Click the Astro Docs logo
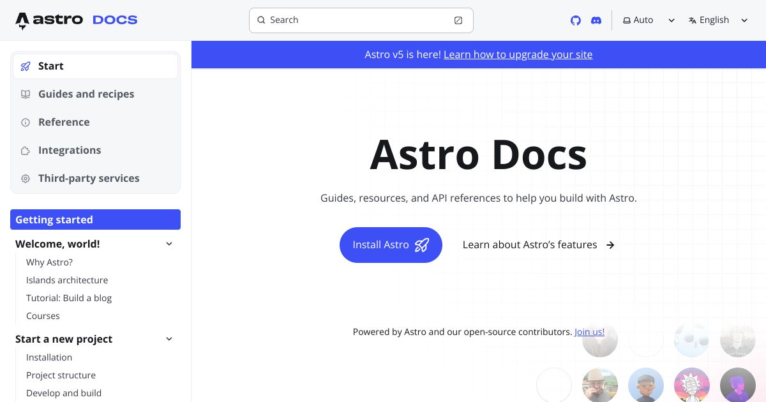Screen dimensions: 766x402 tap(77, 20)
